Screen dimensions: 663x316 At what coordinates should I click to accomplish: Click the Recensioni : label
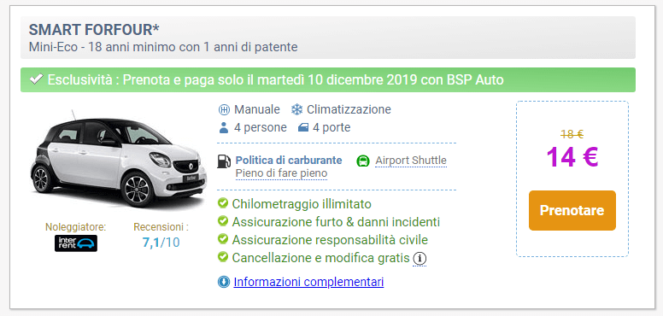161,227
